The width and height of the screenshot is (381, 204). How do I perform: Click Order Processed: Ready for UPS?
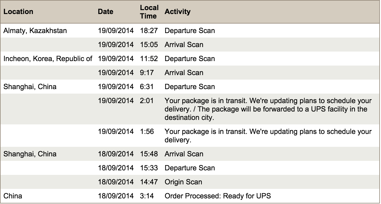218,196
